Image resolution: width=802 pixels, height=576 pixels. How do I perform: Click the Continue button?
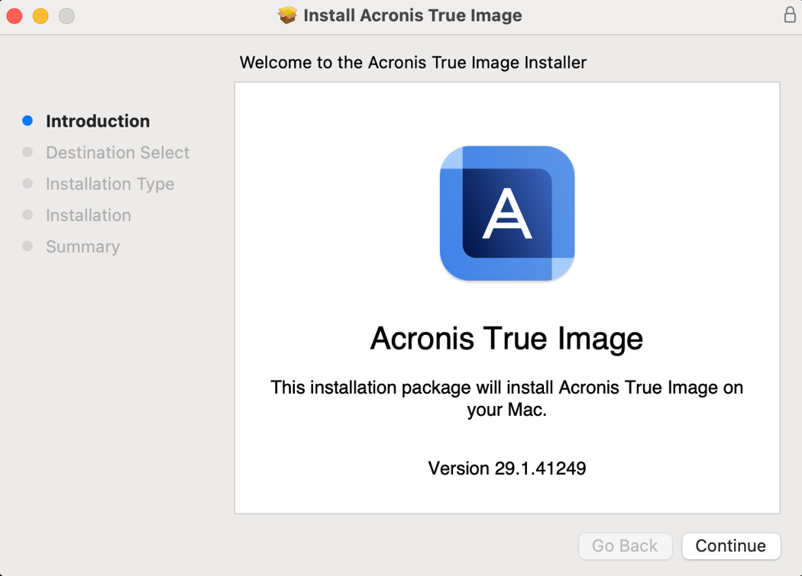pos(730,545)
